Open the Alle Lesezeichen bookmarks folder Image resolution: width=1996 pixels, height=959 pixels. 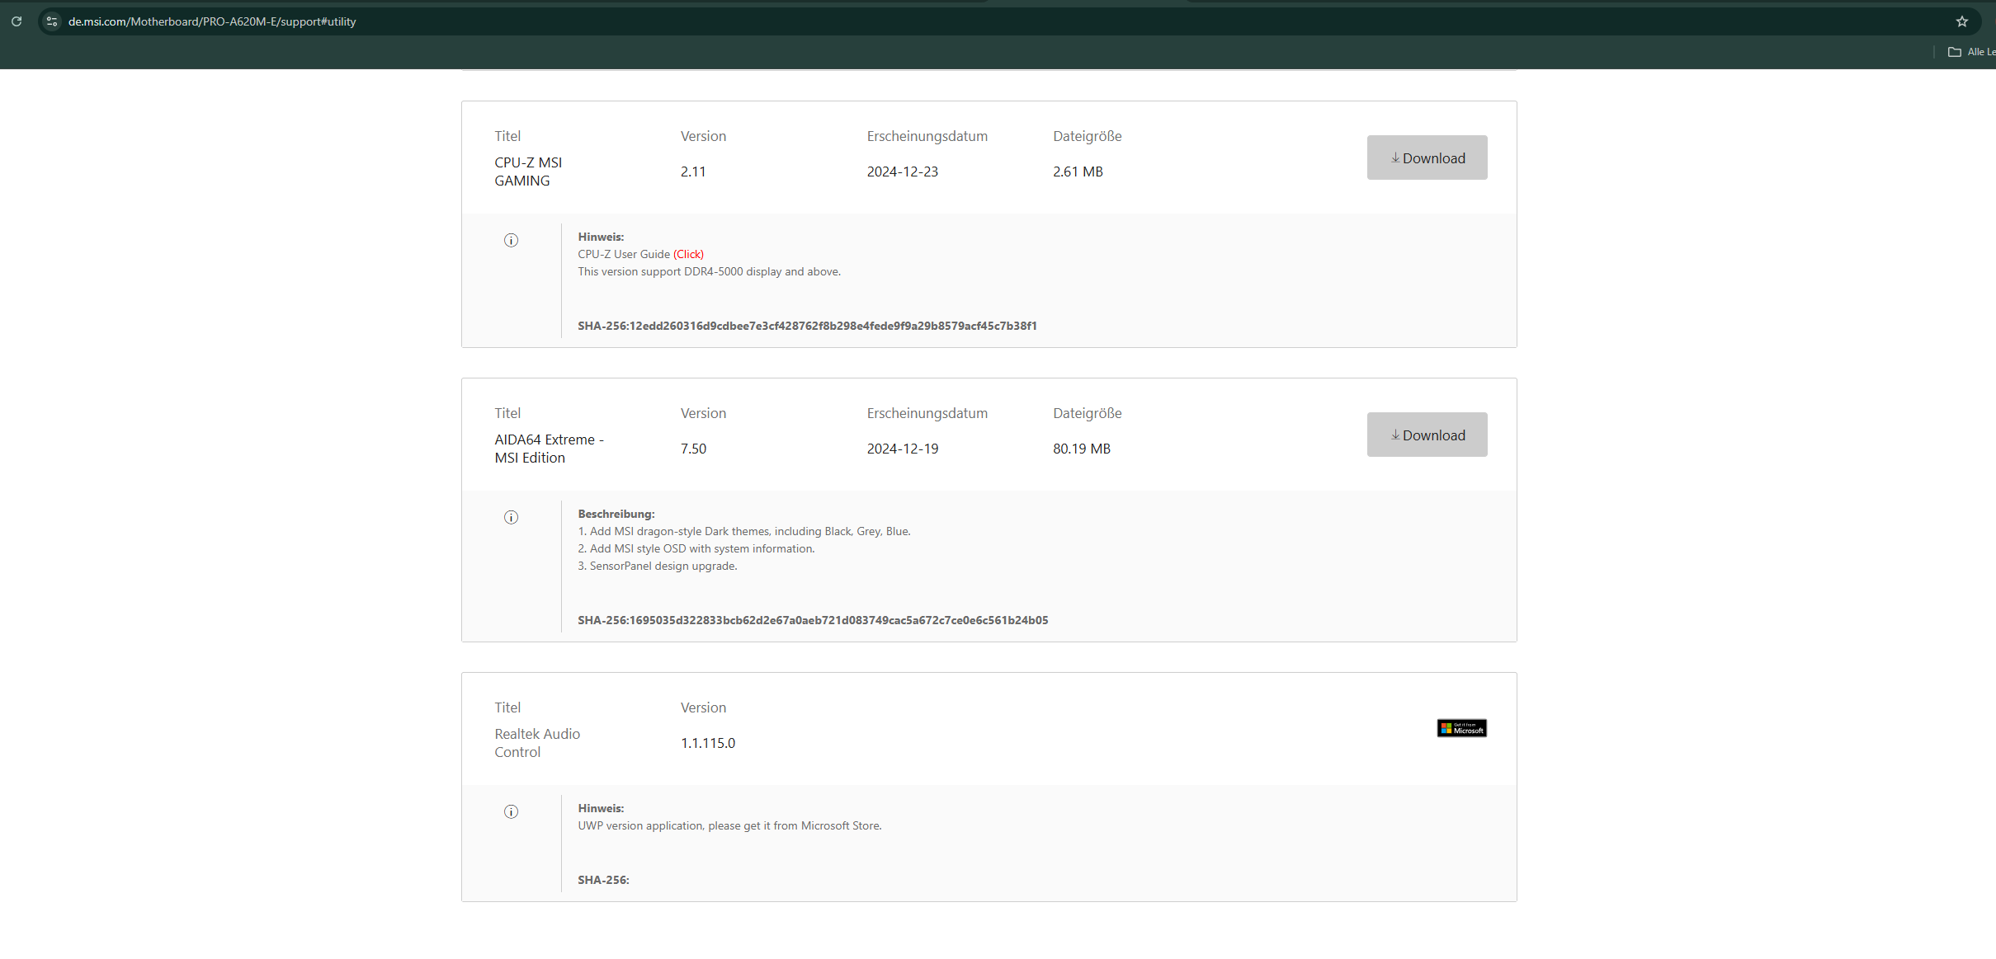(x=1971, y=52)
